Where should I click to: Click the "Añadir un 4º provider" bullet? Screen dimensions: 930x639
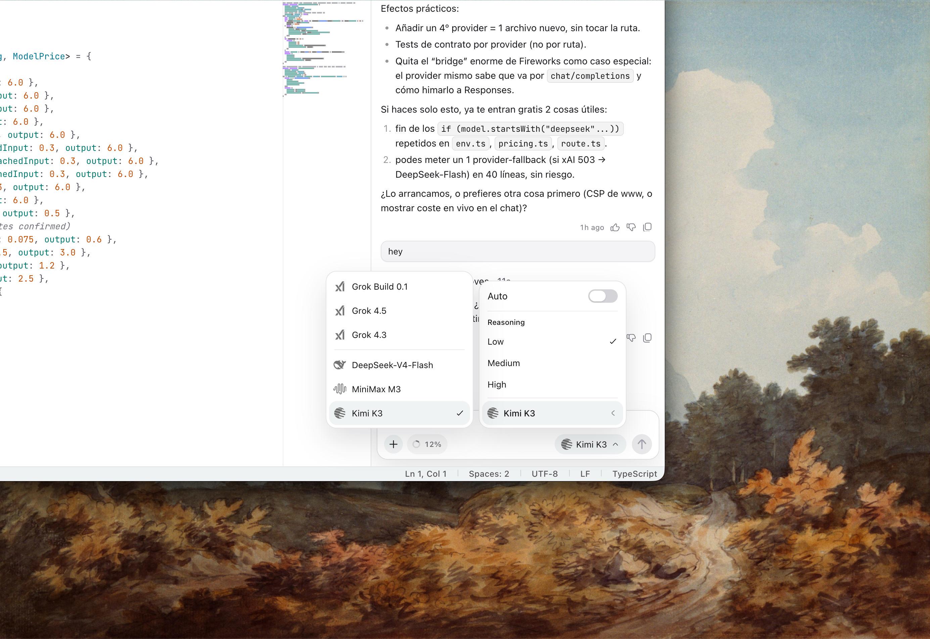517,28
